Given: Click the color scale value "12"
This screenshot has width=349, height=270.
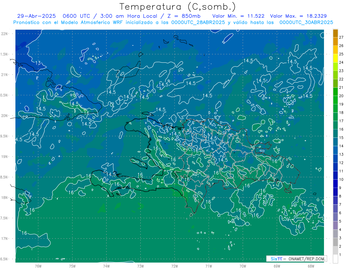Looking at the screenshot, I should (x=341, y=163).
